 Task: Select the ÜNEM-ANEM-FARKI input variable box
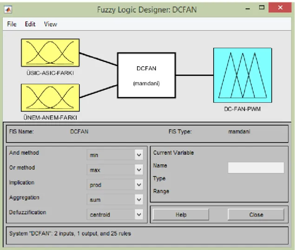point(50,98)
